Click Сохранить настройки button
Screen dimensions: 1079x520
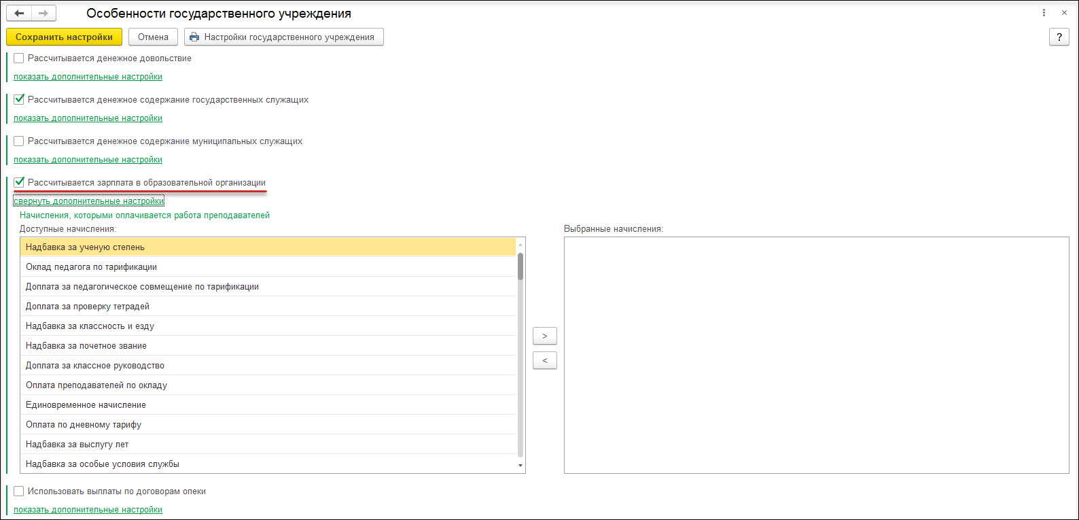(x=65, y=37)
